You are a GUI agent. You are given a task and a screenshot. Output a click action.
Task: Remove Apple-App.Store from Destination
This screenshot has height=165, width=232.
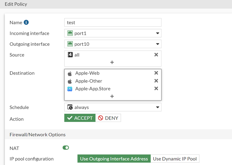click(x=156, y=89)
